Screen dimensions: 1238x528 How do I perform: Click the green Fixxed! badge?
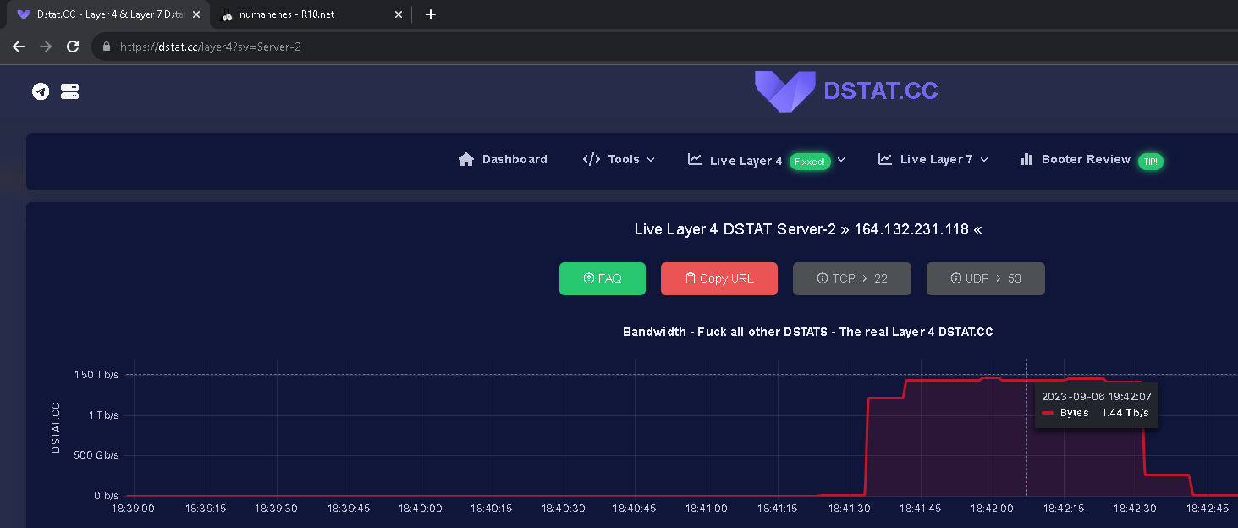(810, 161)
